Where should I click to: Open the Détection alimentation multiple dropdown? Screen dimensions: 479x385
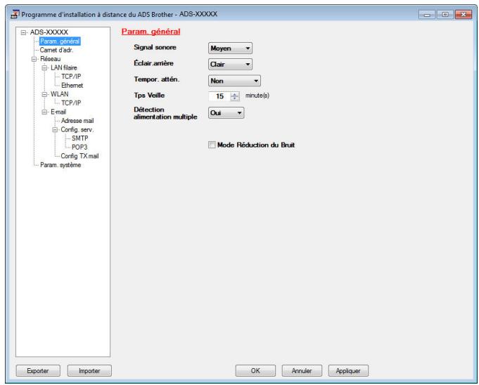[x=226, y=113]
